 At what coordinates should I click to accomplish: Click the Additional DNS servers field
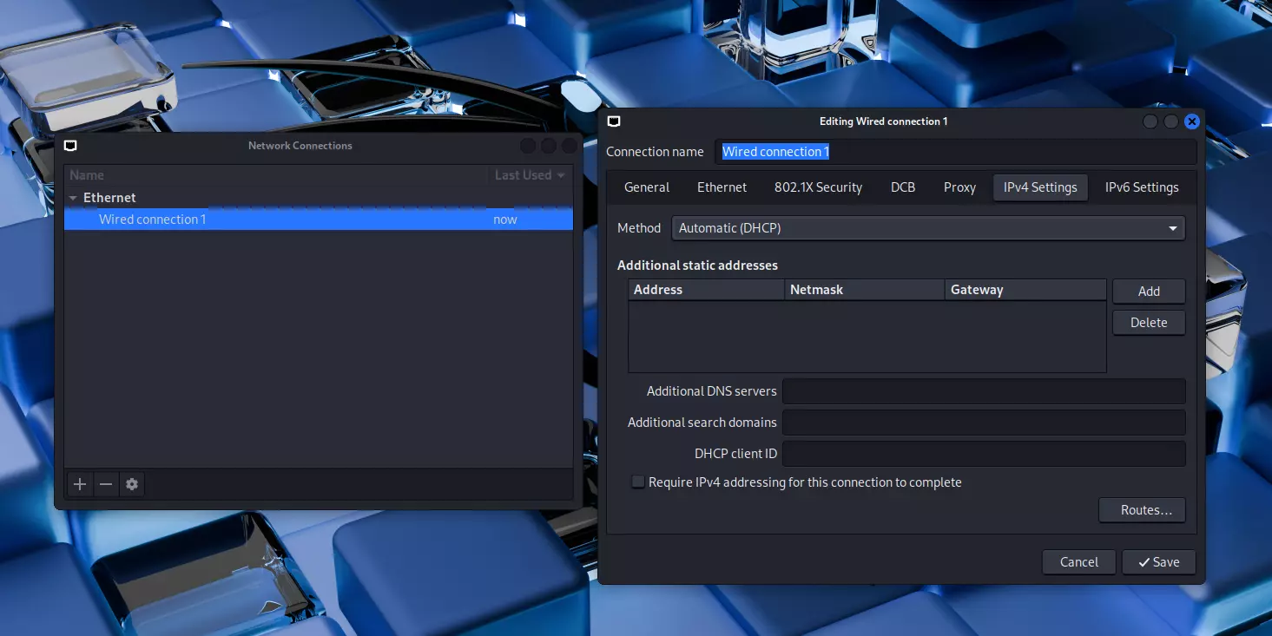983,391
